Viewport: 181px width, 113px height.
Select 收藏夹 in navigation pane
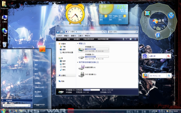62,44
